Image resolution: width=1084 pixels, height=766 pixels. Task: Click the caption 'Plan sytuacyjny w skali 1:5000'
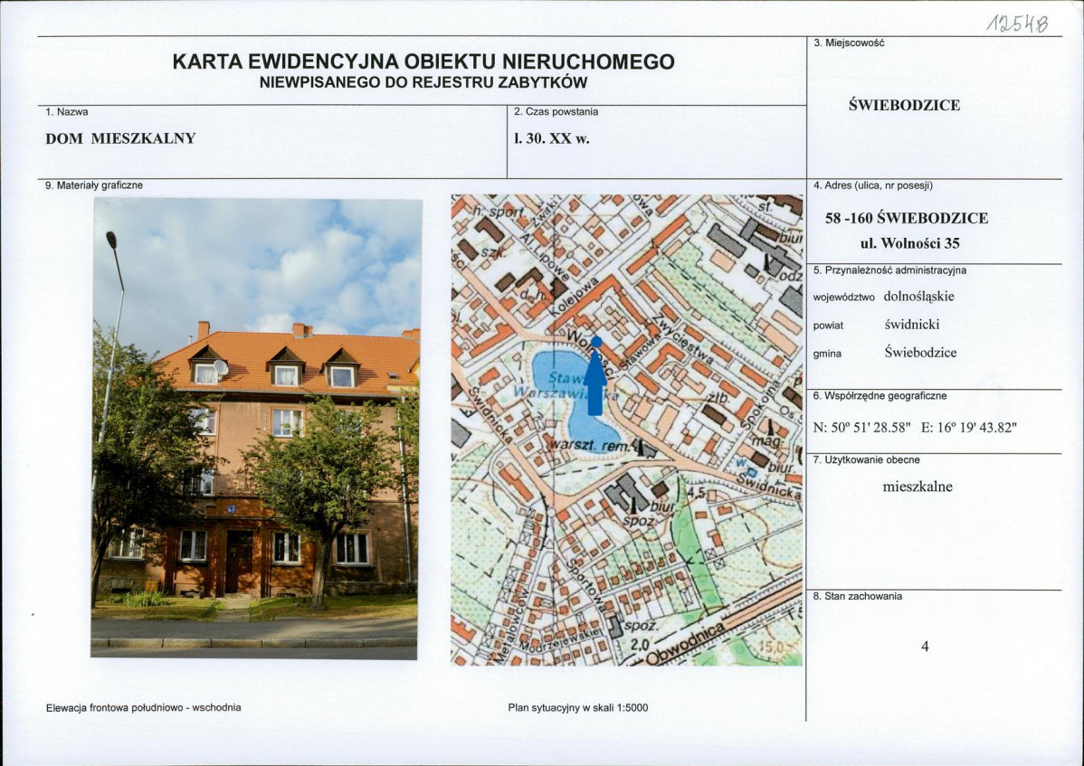(578, 708)
